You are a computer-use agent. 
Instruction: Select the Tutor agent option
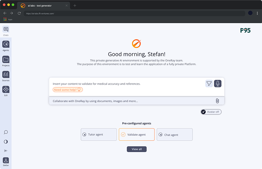pyautogui.click(x=99, y=134)
